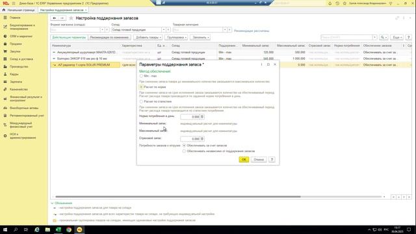Image resolution: width=416 pixels, height=234 pixels.
Task: Open the history clock icon in title bar
Action: click(x=337, y=3)
